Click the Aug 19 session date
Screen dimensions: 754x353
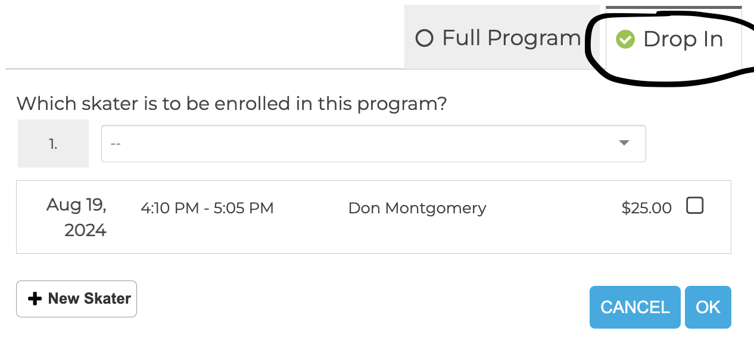(76, 205)
